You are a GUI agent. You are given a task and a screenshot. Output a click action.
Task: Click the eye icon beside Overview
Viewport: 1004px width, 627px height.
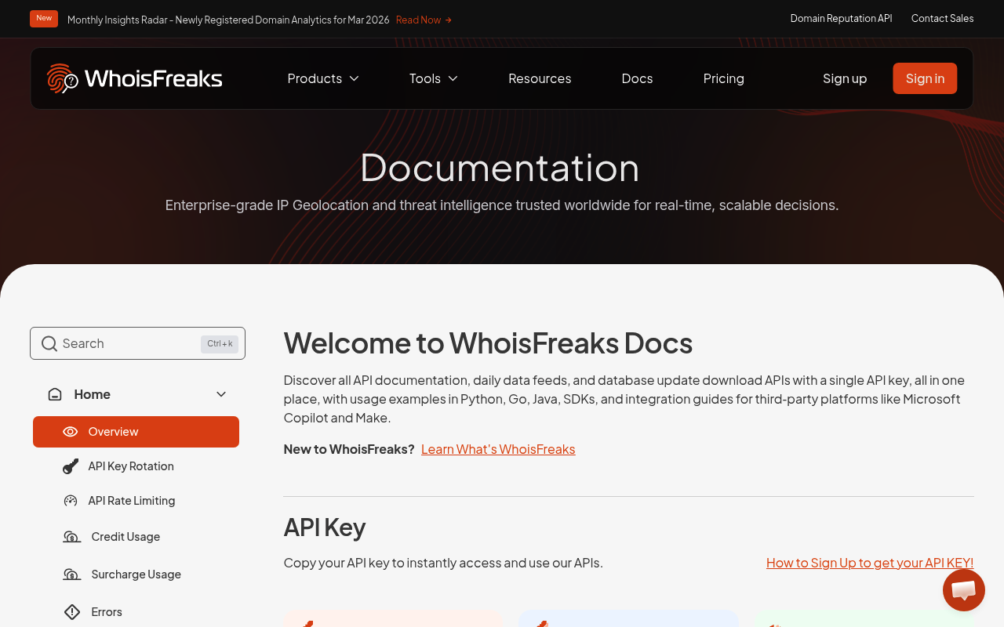click(71, 432)
